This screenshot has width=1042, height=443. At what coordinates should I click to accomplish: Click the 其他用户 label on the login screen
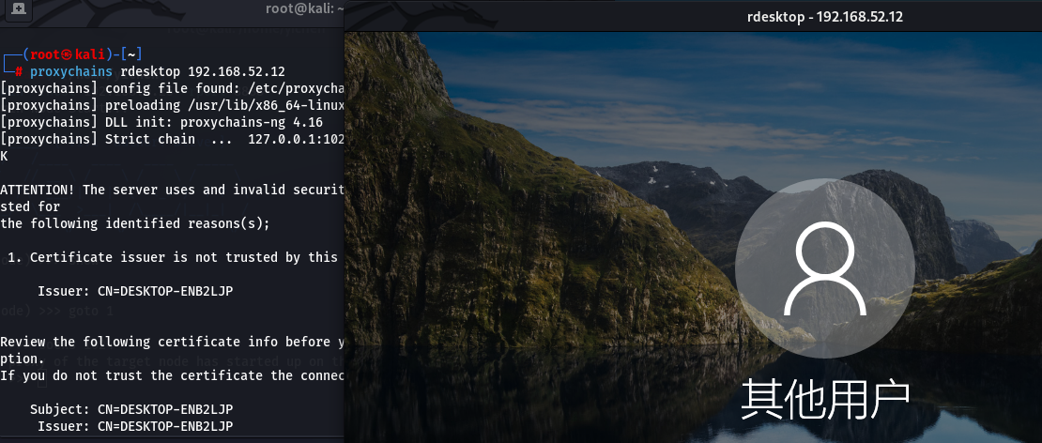coord(825,399)
